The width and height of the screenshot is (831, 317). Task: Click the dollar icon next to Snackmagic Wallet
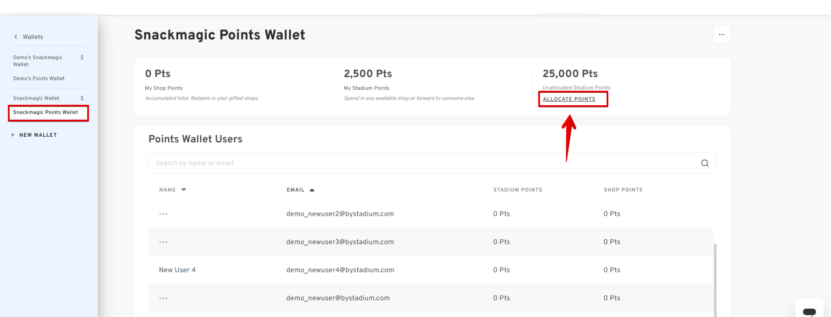point(82,98)
